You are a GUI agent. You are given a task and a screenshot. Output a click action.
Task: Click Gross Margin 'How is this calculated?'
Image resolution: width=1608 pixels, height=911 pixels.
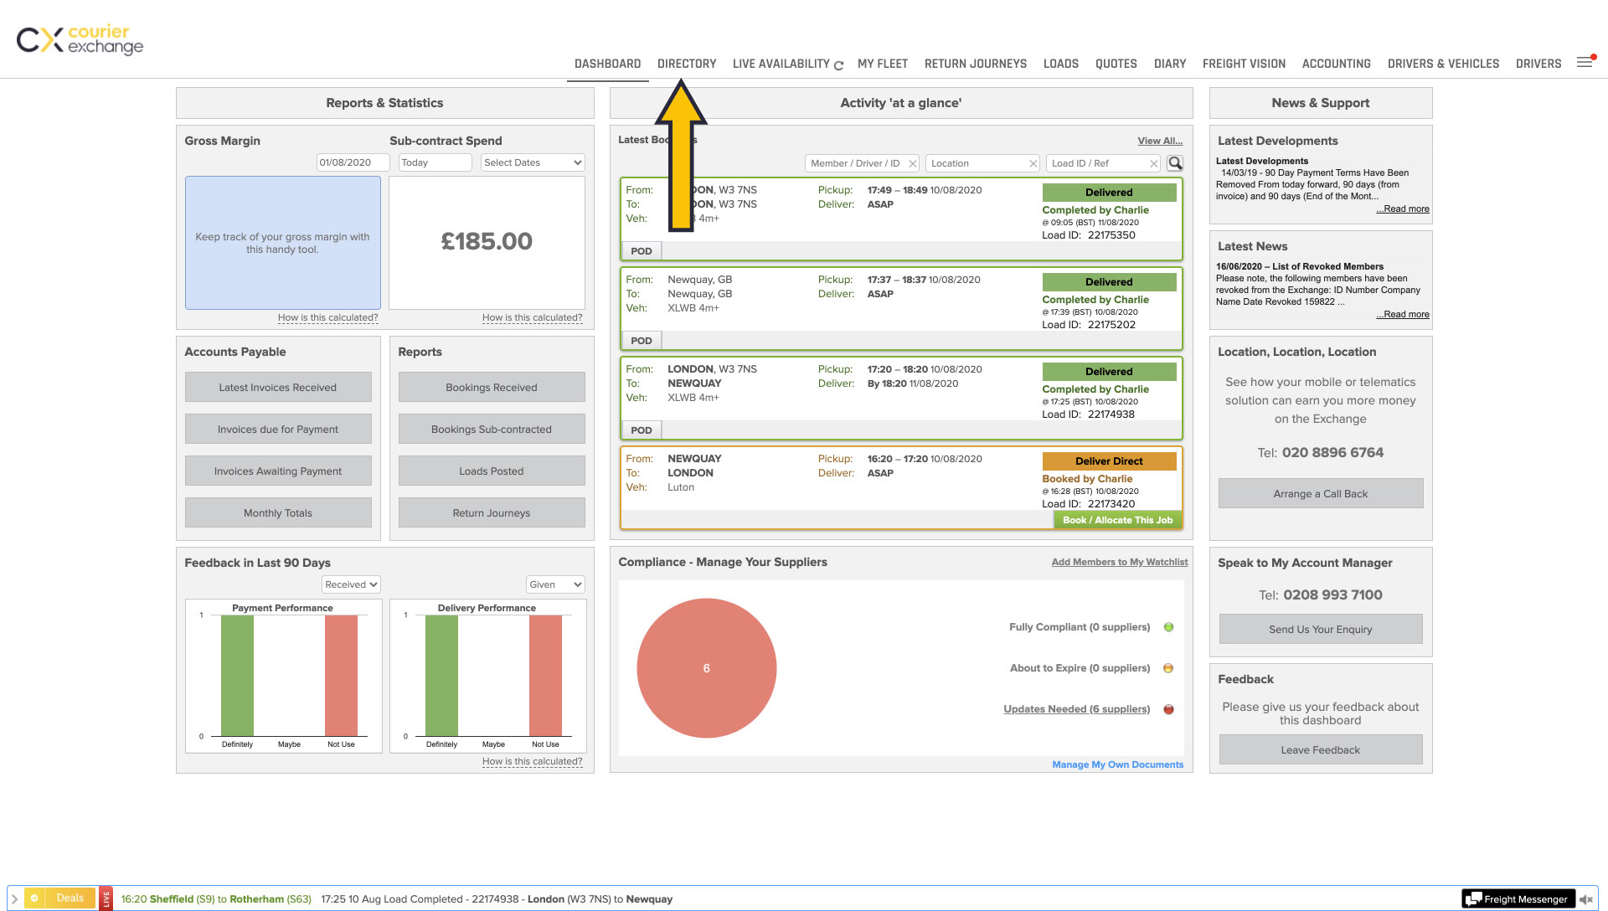coord(327,317)
